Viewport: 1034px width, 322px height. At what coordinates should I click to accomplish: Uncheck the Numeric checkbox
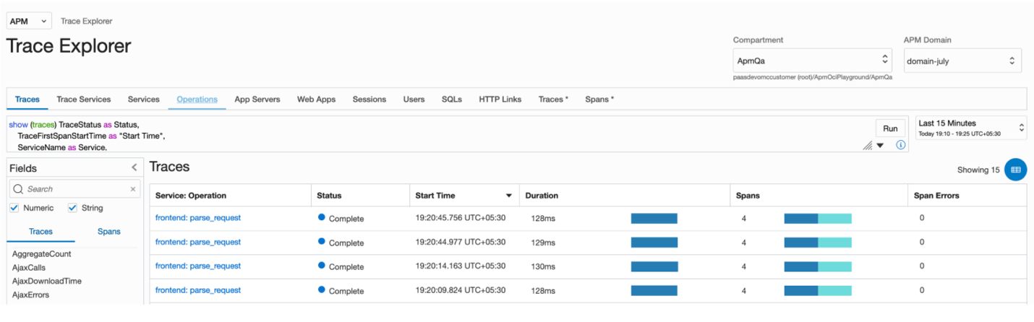tap(14, 208)
